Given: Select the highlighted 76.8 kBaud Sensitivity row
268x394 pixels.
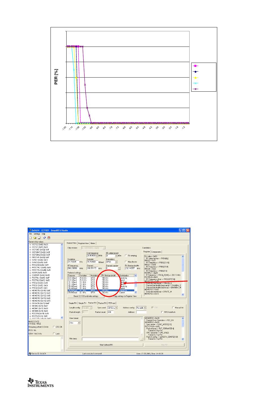Looking at the screenshot, I should click(x=101, y=290).
